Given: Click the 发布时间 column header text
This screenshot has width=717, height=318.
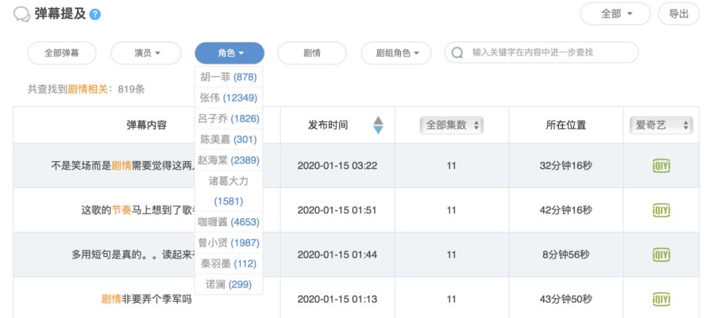Looking at the screenshot, I should click(x=328, y=125).
